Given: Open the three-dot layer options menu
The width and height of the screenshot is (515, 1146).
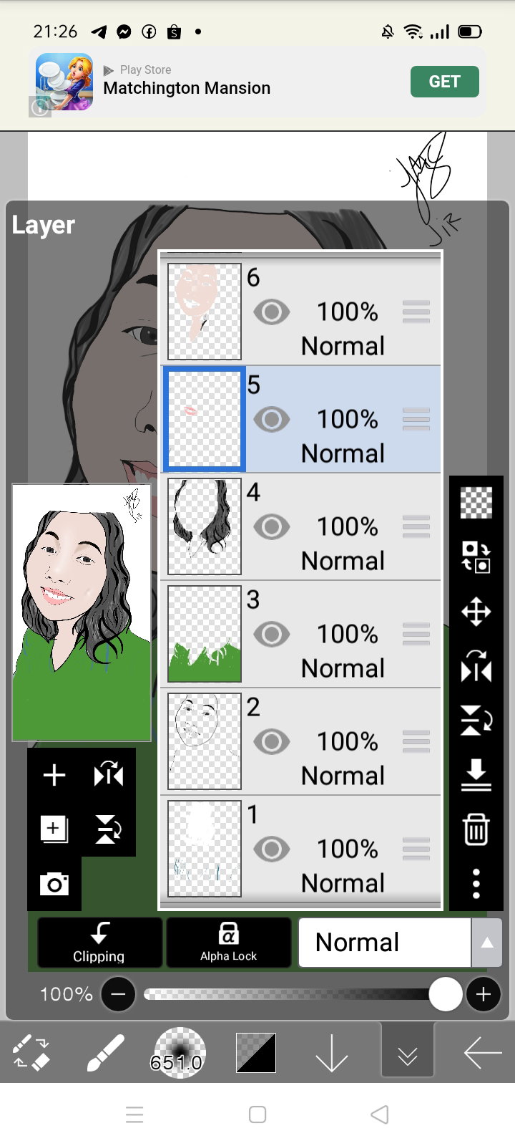Looking at the screenshot, I should pyautogui.click(x=476, y=884).
